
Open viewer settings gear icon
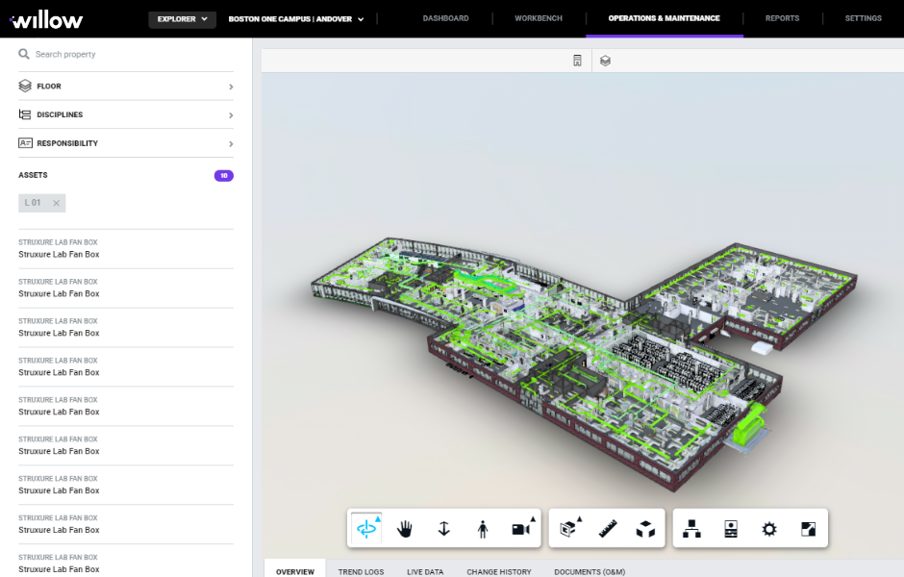pos(768,528)
